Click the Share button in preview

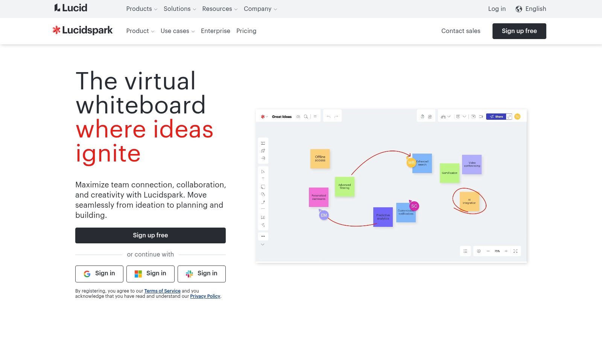click(x=496, y=116)
